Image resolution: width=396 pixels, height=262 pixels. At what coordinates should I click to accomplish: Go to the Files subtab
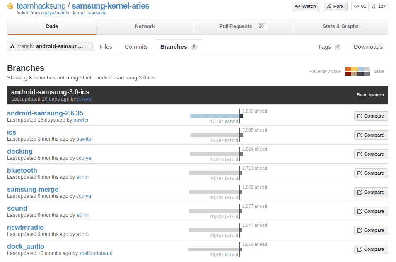click(x=106, y=47)
